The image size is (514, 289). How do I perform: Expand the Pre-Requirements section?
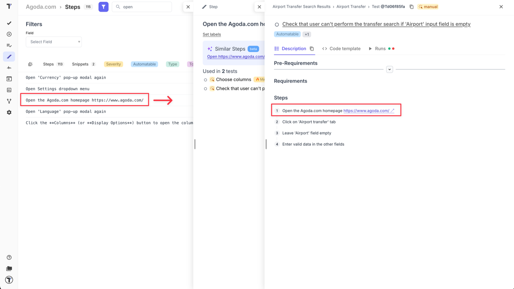click(389, 69)
